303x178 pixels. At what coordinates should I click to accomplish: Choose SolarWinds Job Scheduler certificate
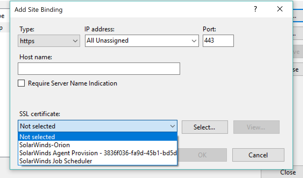click(x=98, y=161)
